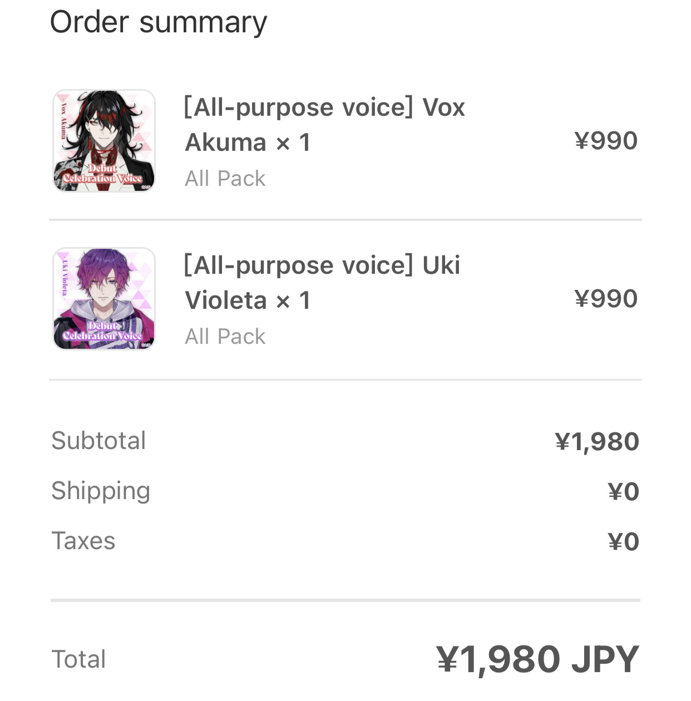The height and width of the screenshot is (701, 691).
Task: Click the Debut Celebration Voice text on Vox image
Action: coord(102,174)
